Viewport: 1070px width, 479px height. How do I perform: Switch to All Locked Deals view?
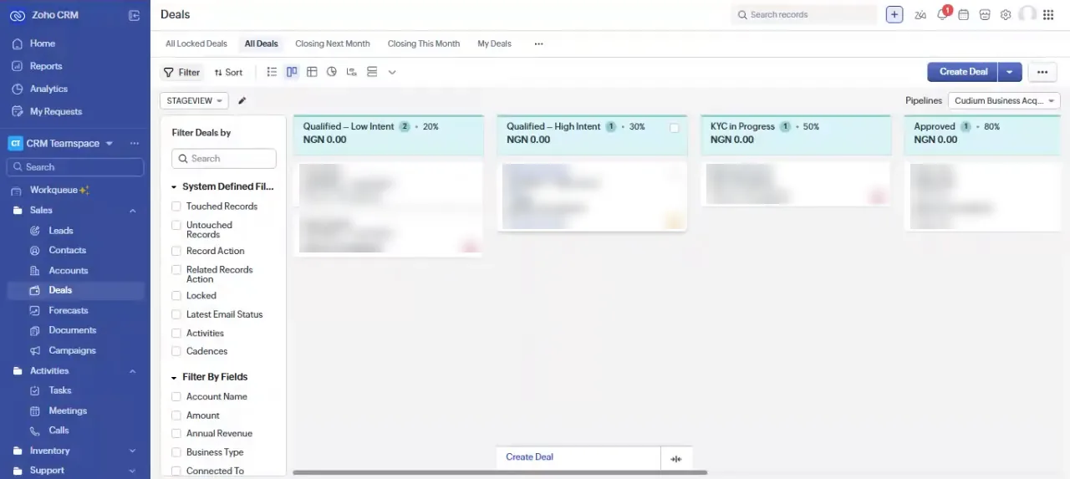coord(196,43)
